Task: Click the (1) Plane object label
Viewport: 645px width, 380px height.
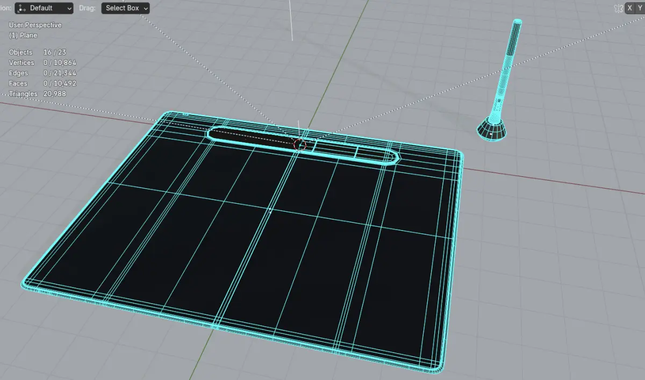Action: point(23,35)
